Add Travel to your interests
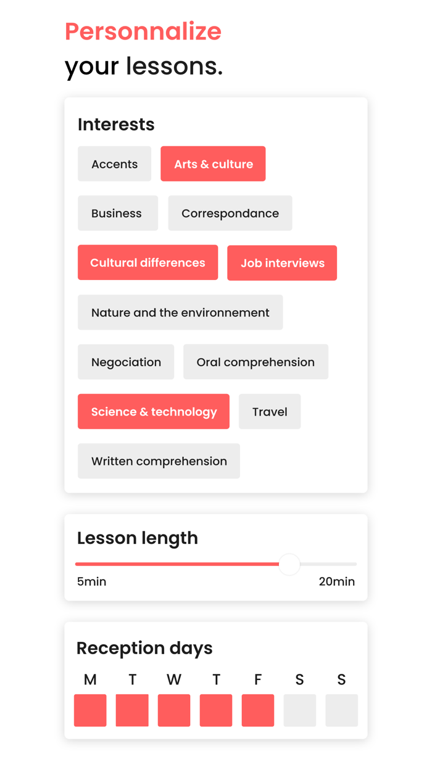432x767 pixels. tap(270, 411)
